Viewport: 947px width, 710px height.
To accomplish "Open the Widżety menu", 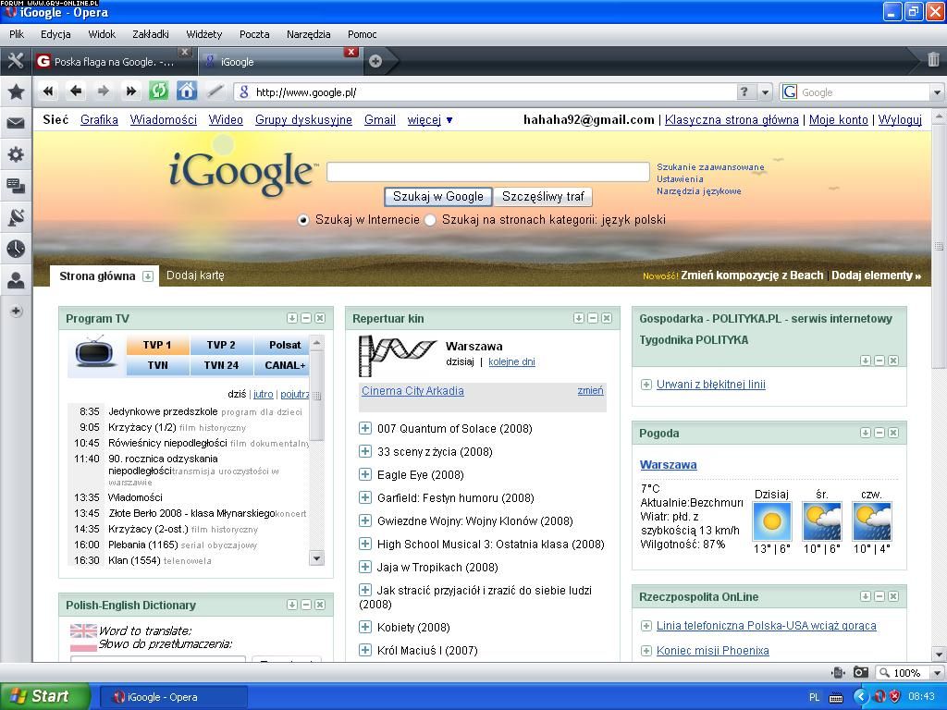I will point(204,34).
